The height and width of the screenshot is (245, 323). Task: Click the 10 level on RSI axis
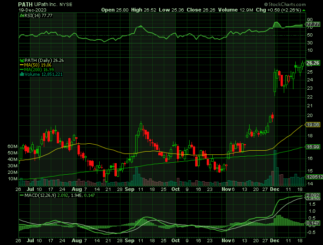click(310, 50)
